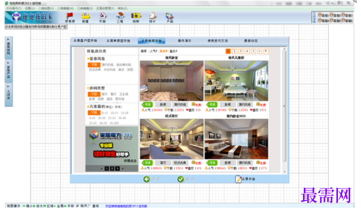Expand the 建筑结构 side panel
361x212 pixels.
(x=9, y=47)
